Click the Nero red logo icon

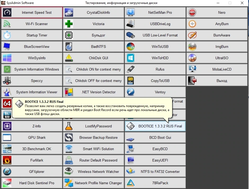192,12
